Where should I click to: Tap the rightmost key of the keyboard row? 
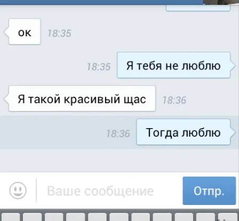228,217
